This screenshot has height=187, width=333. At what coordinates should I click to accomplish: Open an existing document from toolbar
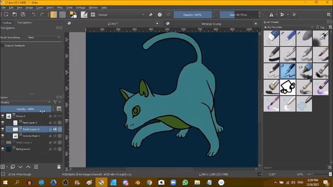[x=15, y=15]
